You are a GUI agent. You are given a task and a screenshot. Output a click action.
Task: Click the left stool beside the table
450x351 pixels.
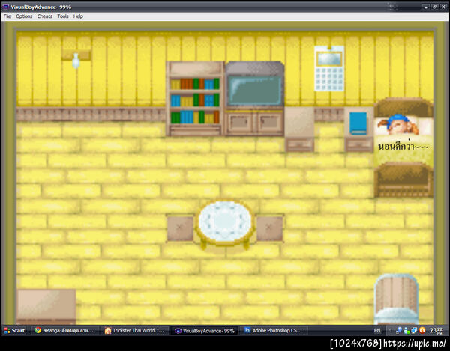point(180,228)
